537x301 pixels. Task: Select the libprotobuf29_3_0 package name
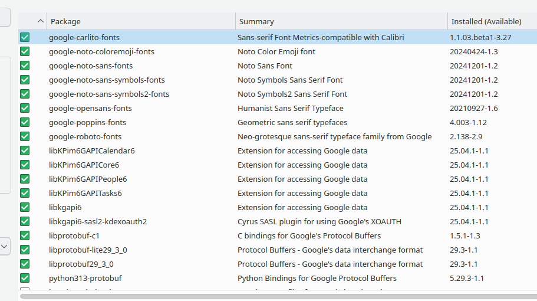(x=81, y=264)
